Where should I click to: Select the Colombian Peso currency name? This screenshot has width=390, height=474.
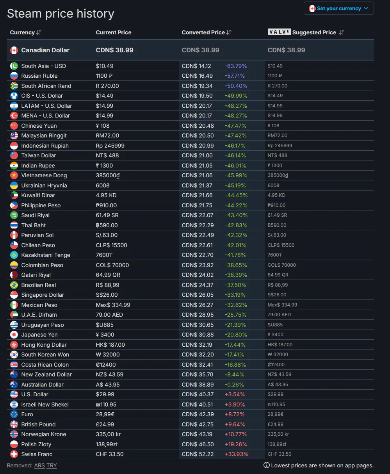pos(42,265)
